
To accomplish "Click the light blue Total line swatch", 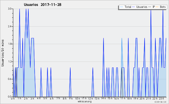I will pos(122,7).
